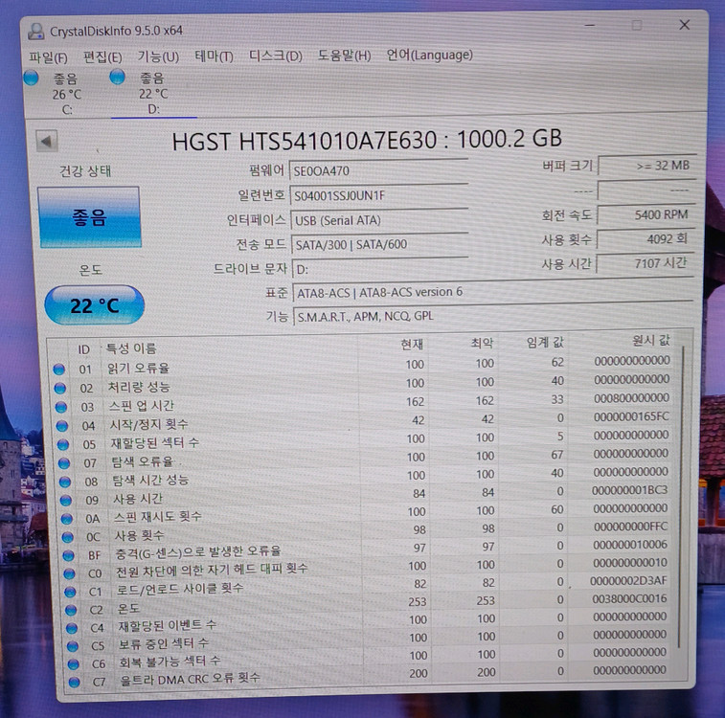725x718 pixels.
Task: Click the D: drive blue status circle
Action: 118,77
